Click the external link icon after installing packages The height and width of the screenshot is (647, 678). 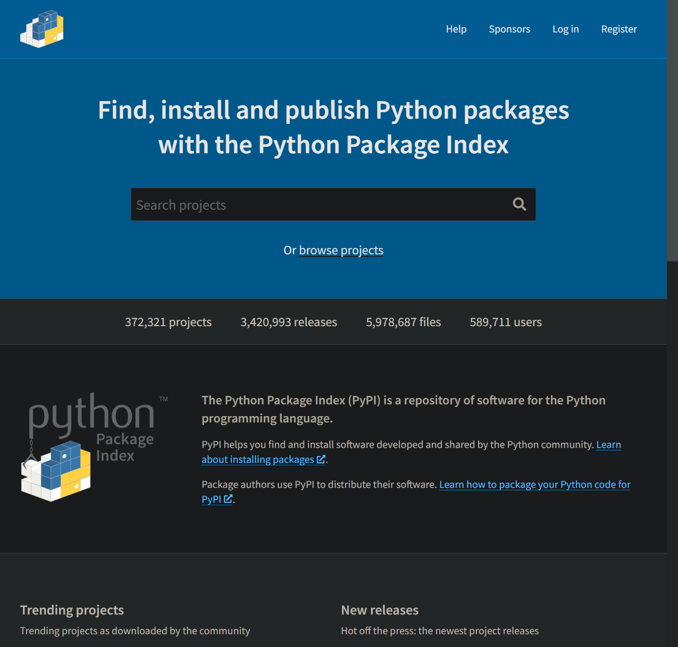(x=321, y=459)
